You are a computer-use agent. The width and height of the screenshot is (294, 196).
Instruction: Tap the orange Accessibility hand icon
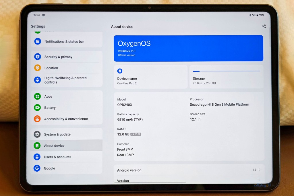point(37,119)
